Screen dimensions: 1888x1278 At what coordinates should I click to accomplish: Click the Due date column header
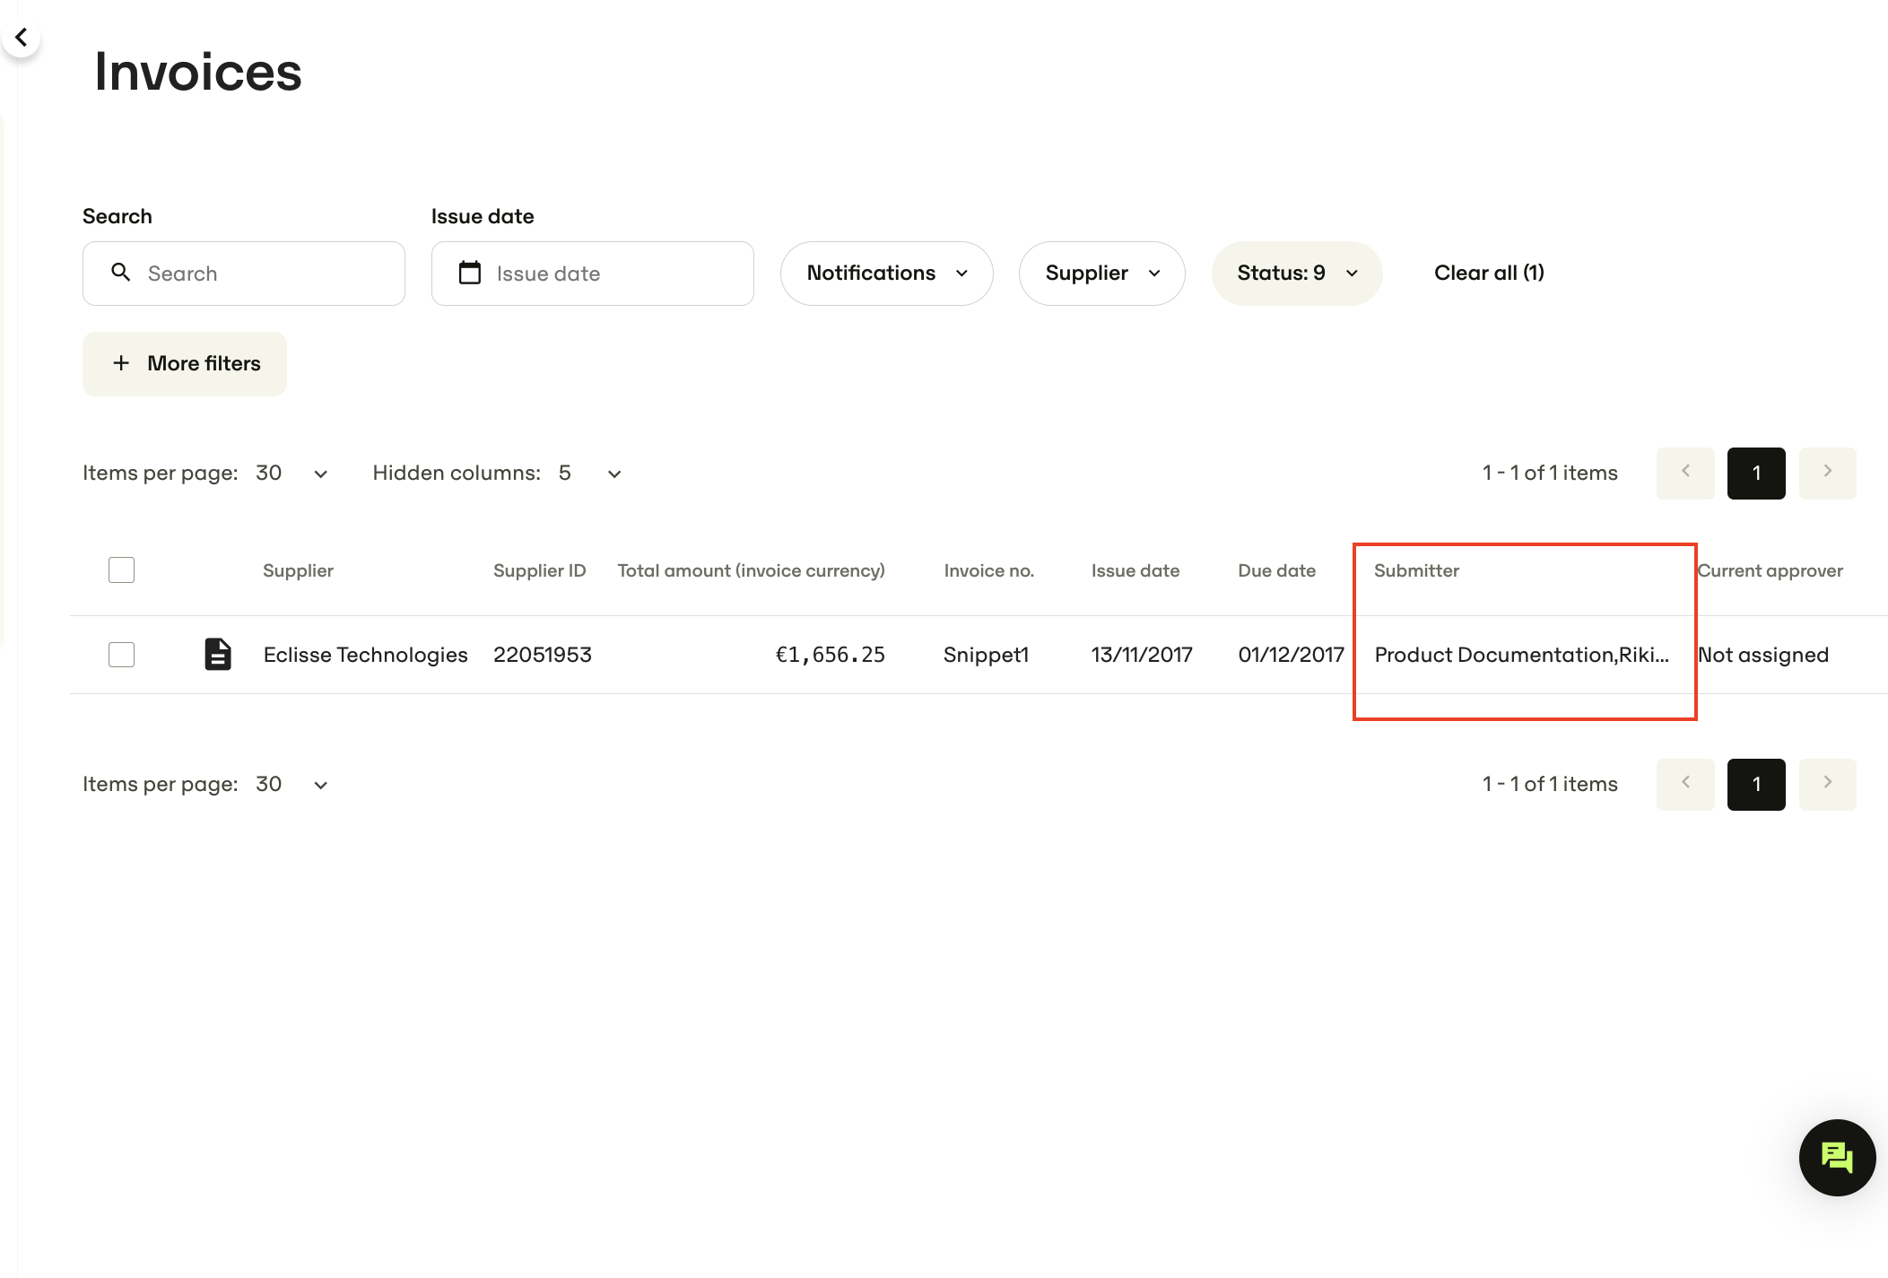[1276, 570]
